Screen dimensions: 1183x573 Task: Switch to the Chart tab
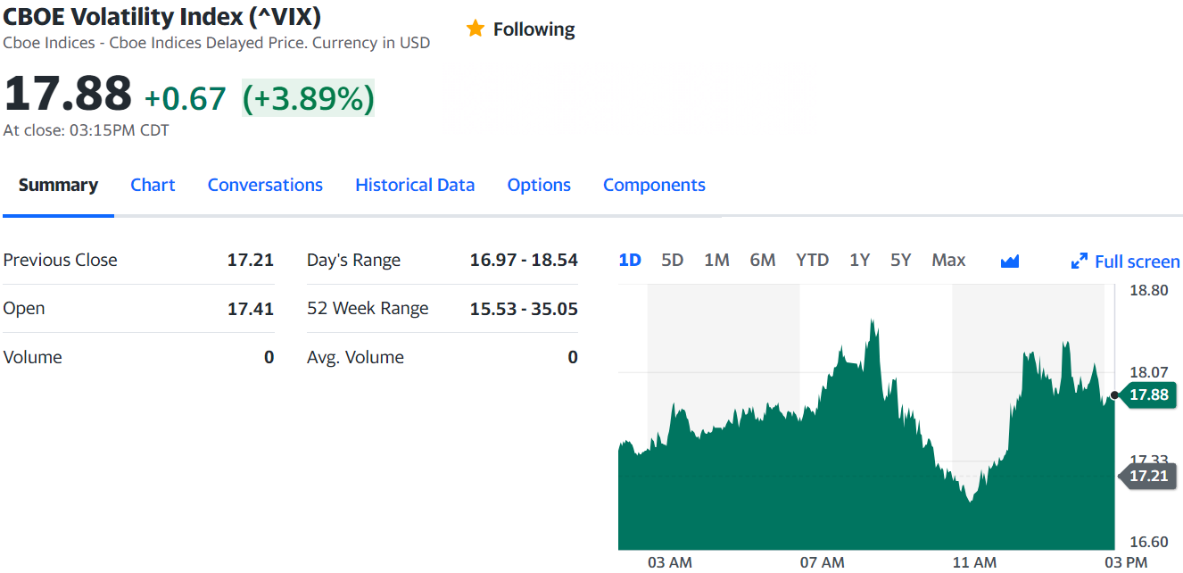153,185
